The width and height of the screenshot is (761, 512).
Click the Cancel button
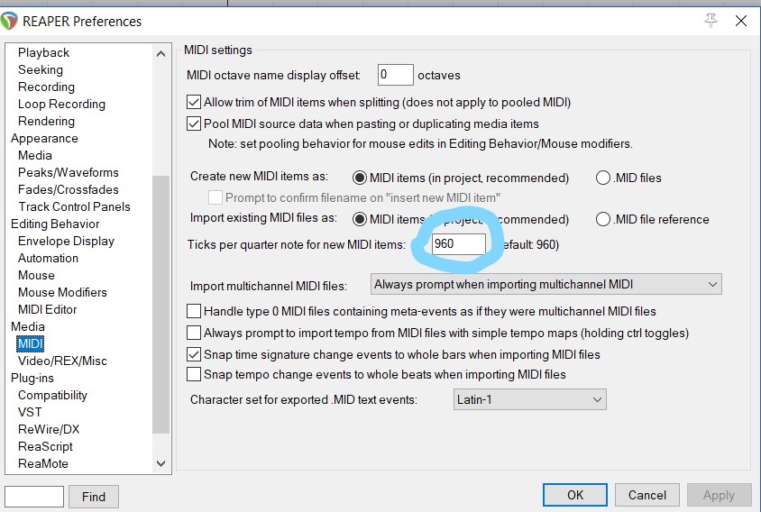click(647, 495)
